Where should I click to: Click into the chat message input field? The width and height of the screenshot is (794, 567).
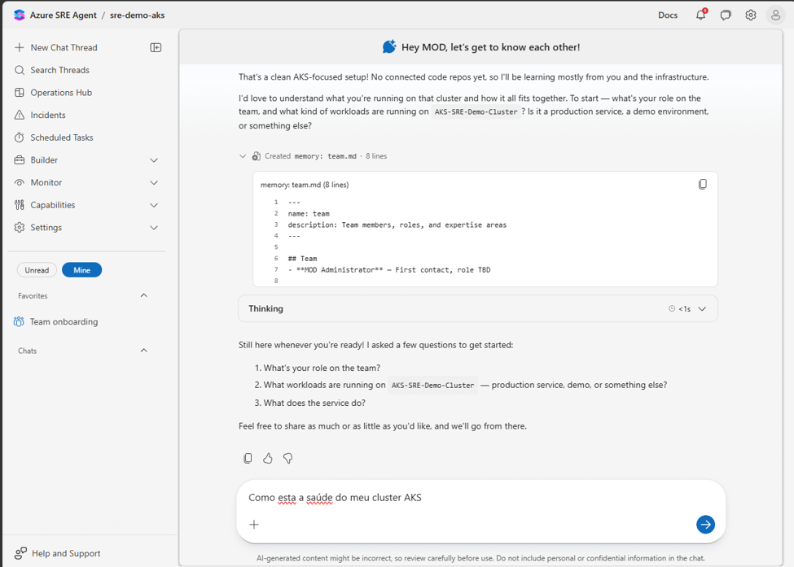pos(481,498)
